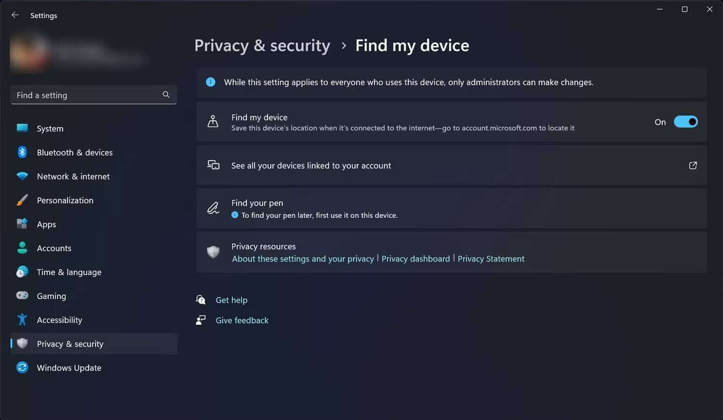Open the Privacy dashboard link
Image resolution: width=723 pixels, height=420 pixels.
click(x=415, y=259)
